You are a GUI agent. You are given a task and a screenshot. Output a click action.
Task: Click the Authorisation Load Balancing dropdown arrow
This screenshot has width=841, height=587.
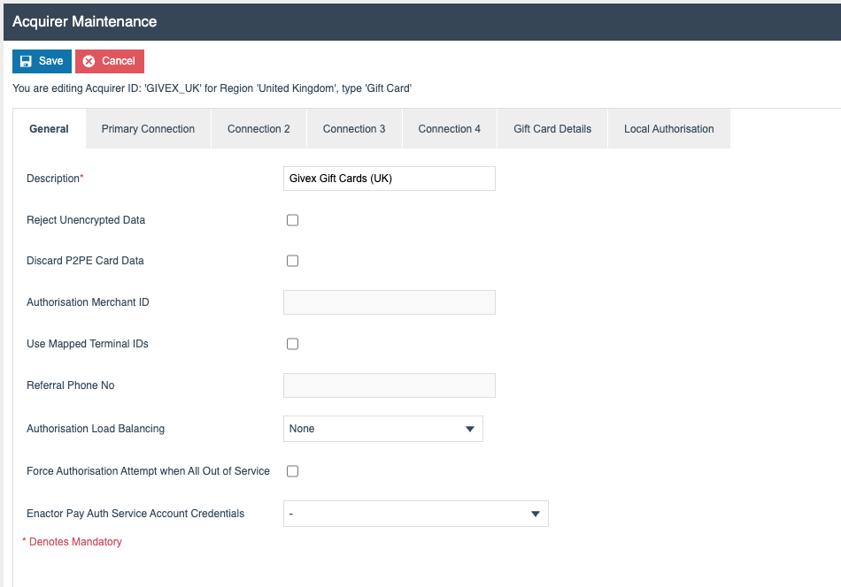pyautogui.click(x=471, y=429)
